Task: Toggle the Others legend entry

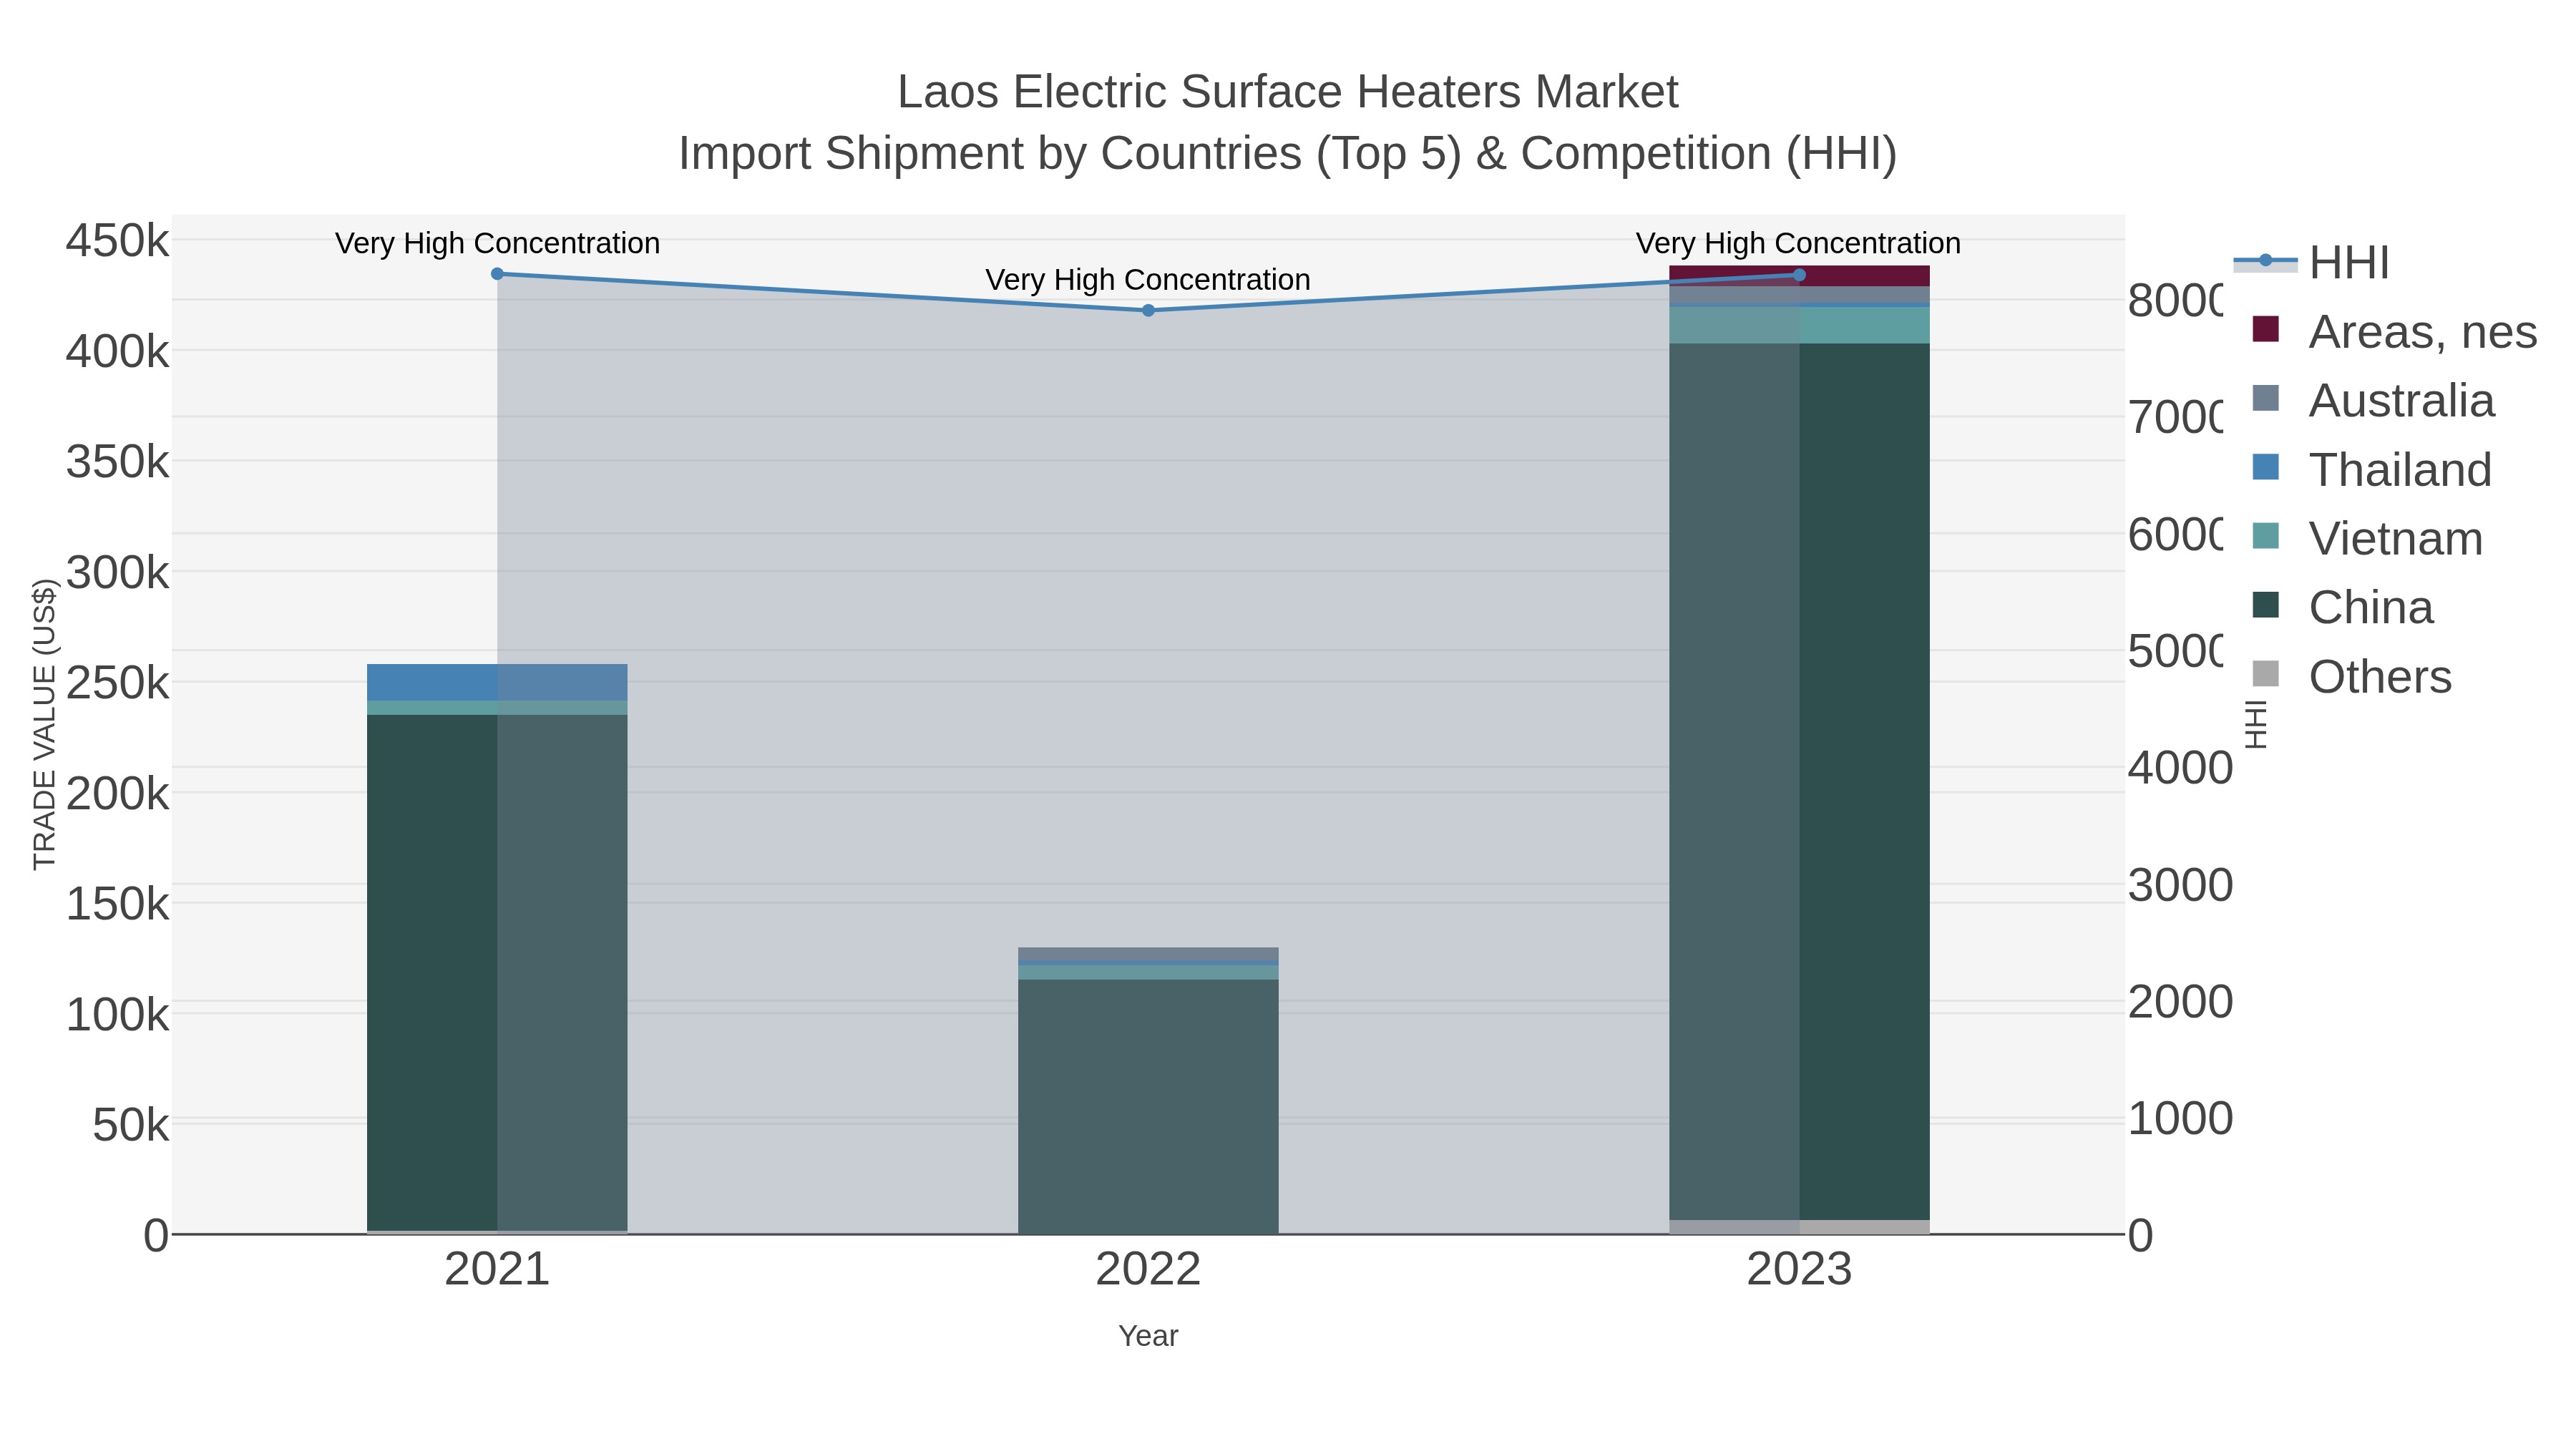Action: [2351, 677]
